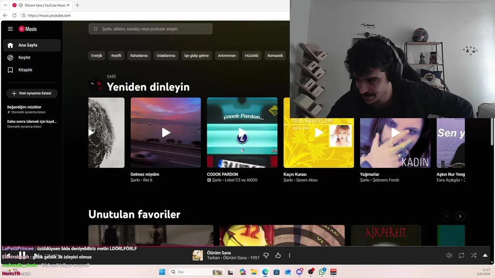
Task: Play the Gelmez miydim song thumbnail
Action: click(166, 132)
